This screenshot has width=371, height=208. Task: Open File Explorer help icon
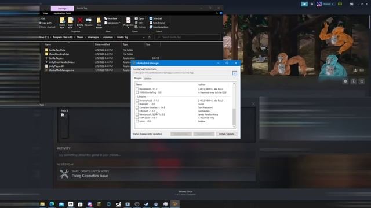[x=221, y=13]
